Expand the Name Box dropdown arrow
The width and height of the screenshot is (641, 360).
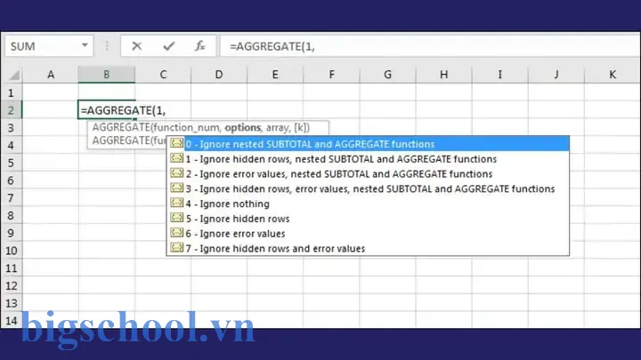(85, 45)
